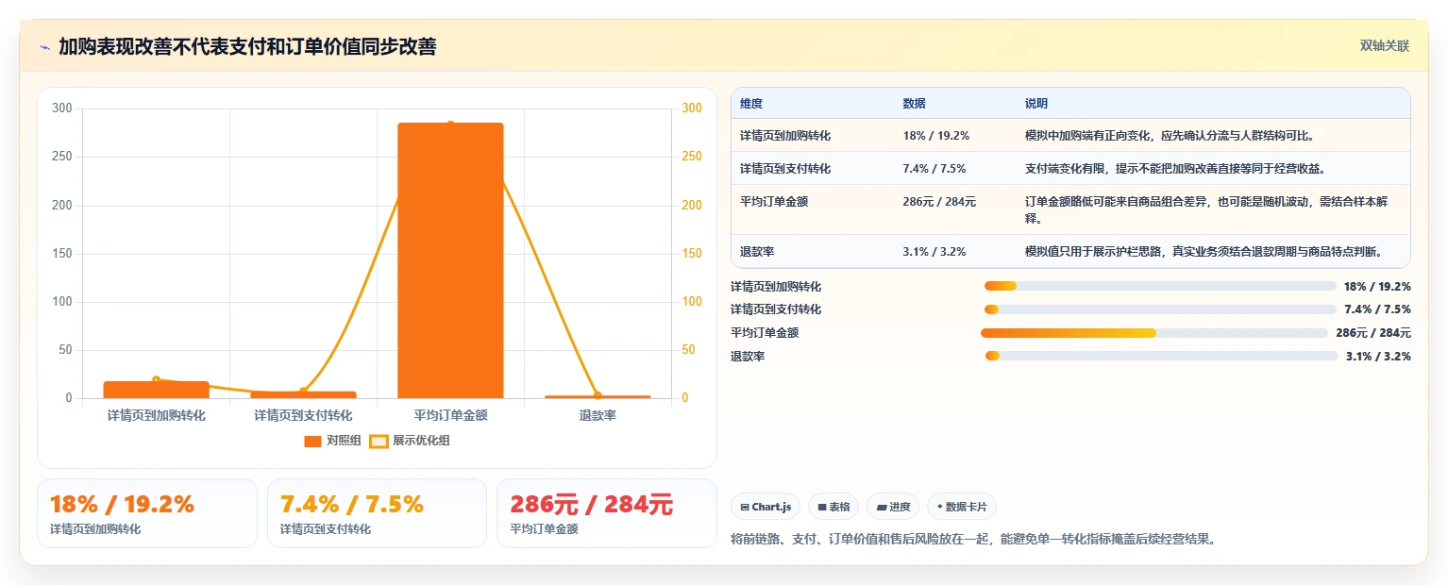This screenshot has width=1448, height=585.
Task: Click the 退款率 progress bar
Action: pos(1162,356)
